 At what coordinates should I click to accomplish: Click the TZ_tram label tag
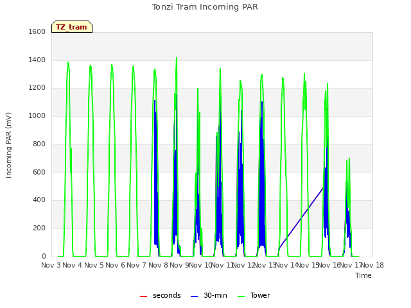[x=72, y=27]
